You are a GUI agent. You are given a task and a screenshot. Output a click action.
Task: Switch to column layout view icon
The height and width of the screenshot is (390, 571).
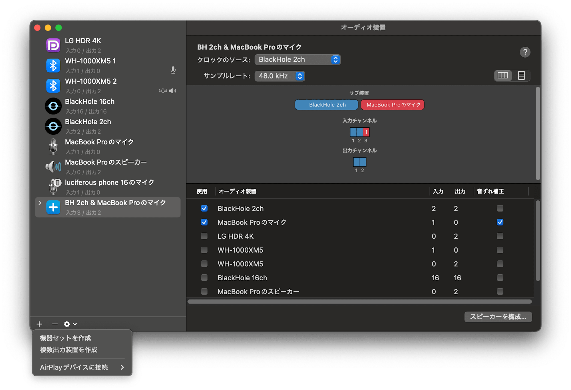pos(502,75)
